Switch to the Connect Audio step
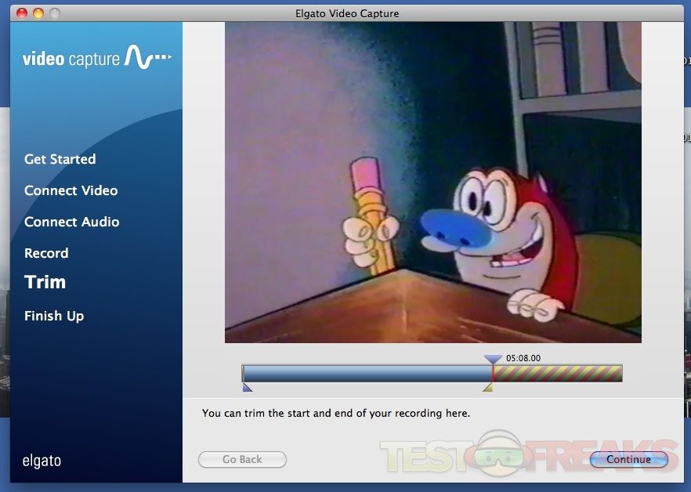The image size is (691, 492). (x=71, y=222)
